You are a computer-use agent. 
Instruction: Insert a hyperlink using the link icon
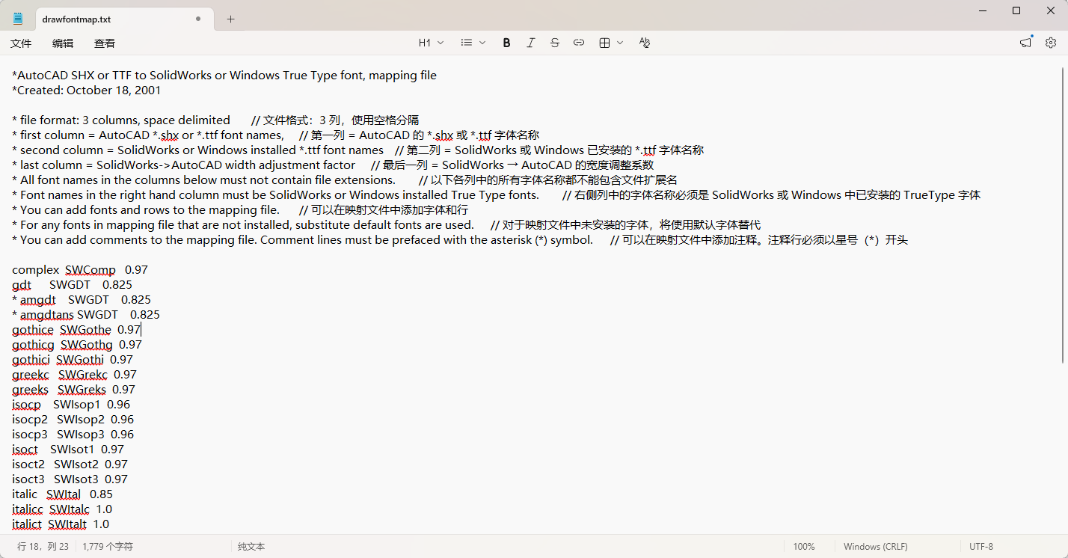click(578, 43)
